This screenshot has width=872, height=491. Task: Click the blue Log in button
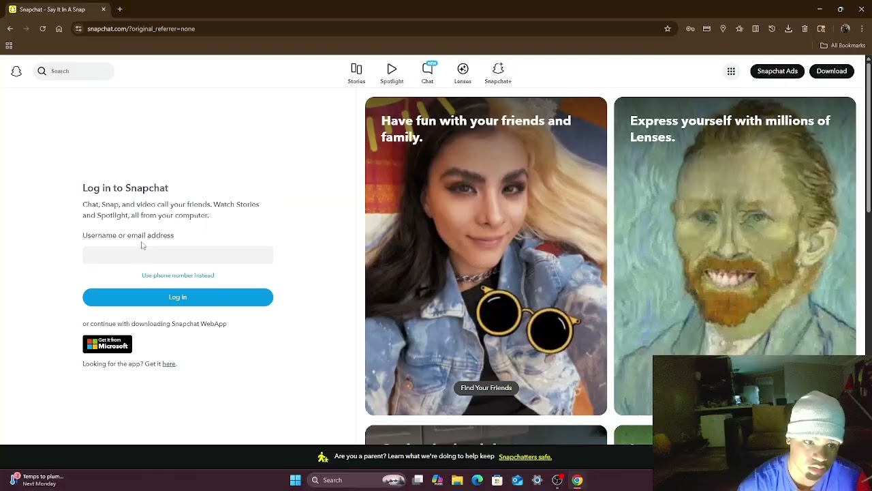coord(178,297)
